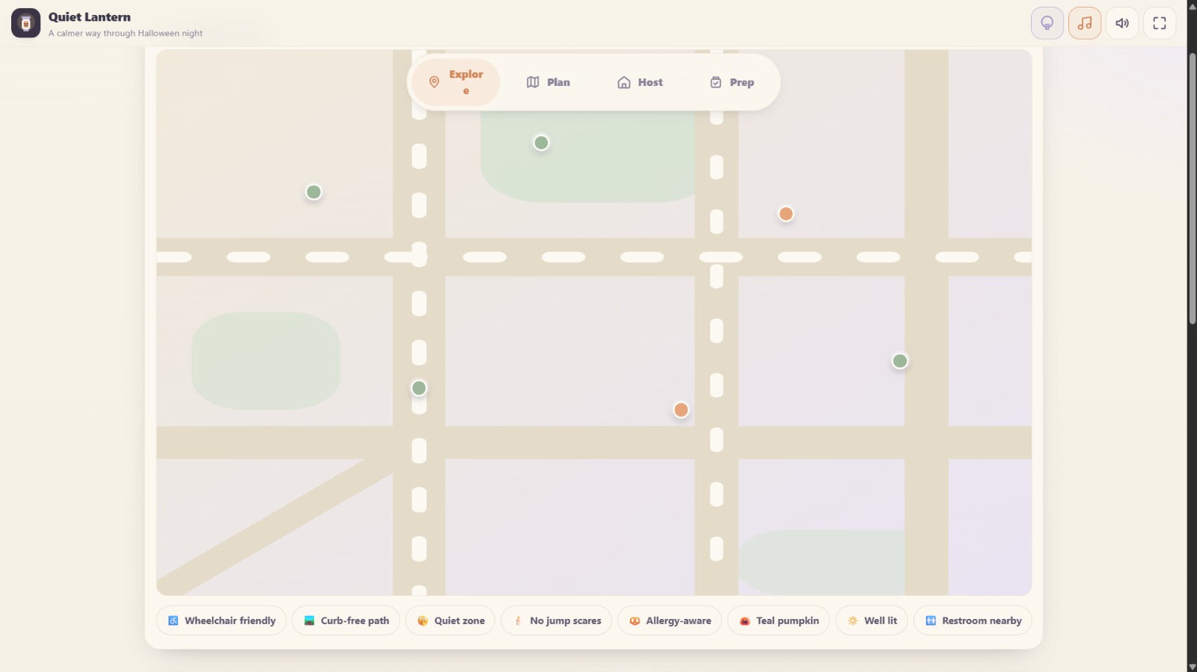Enable the Curb-free path filter
The width and height of the screenshot is (1197, 672).
(346, 620)
